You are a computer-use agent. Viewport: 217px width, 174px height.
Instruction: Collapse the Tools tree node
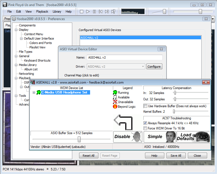[x=16, y=96]
